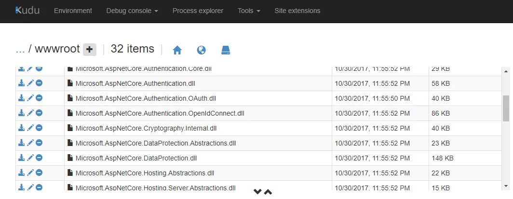Screen dimensions: 513x199
Task: Collapse panel with the down chevron
Action: [x=257, y=192]
